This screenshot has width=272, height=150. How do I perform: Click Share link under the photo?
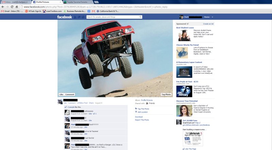[91, 103]
